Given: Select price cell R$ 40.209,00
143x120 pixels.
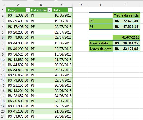Looking at the screenshot, I should pos(18,49).
